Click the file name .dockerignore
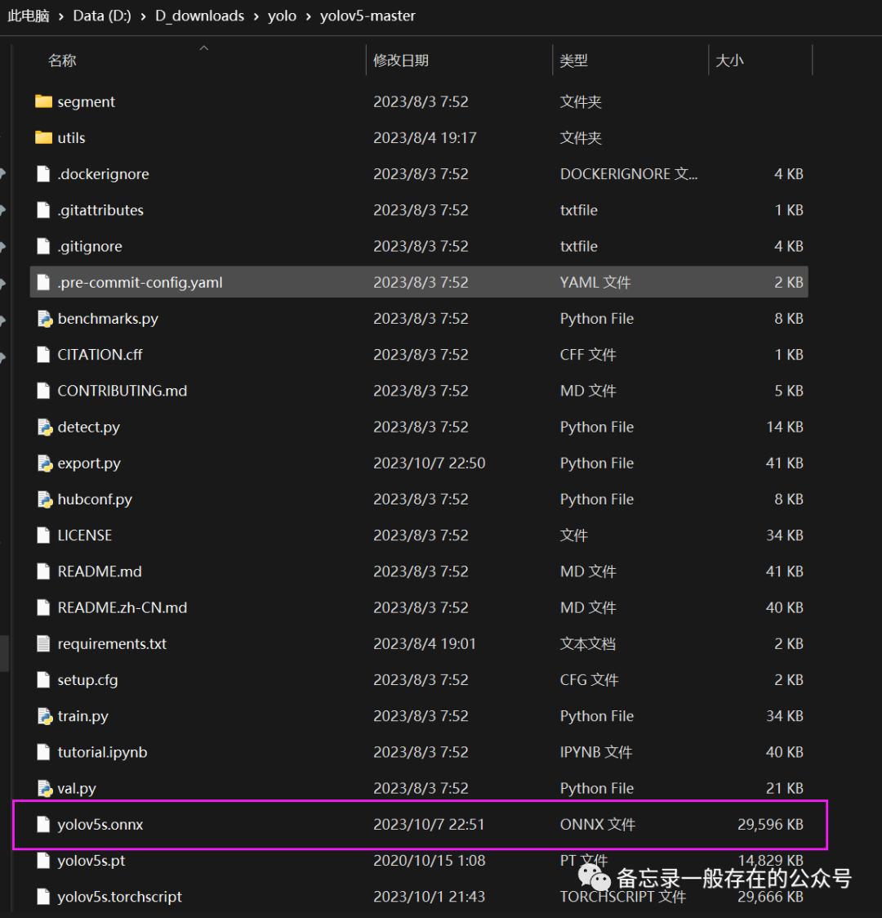 103,174
